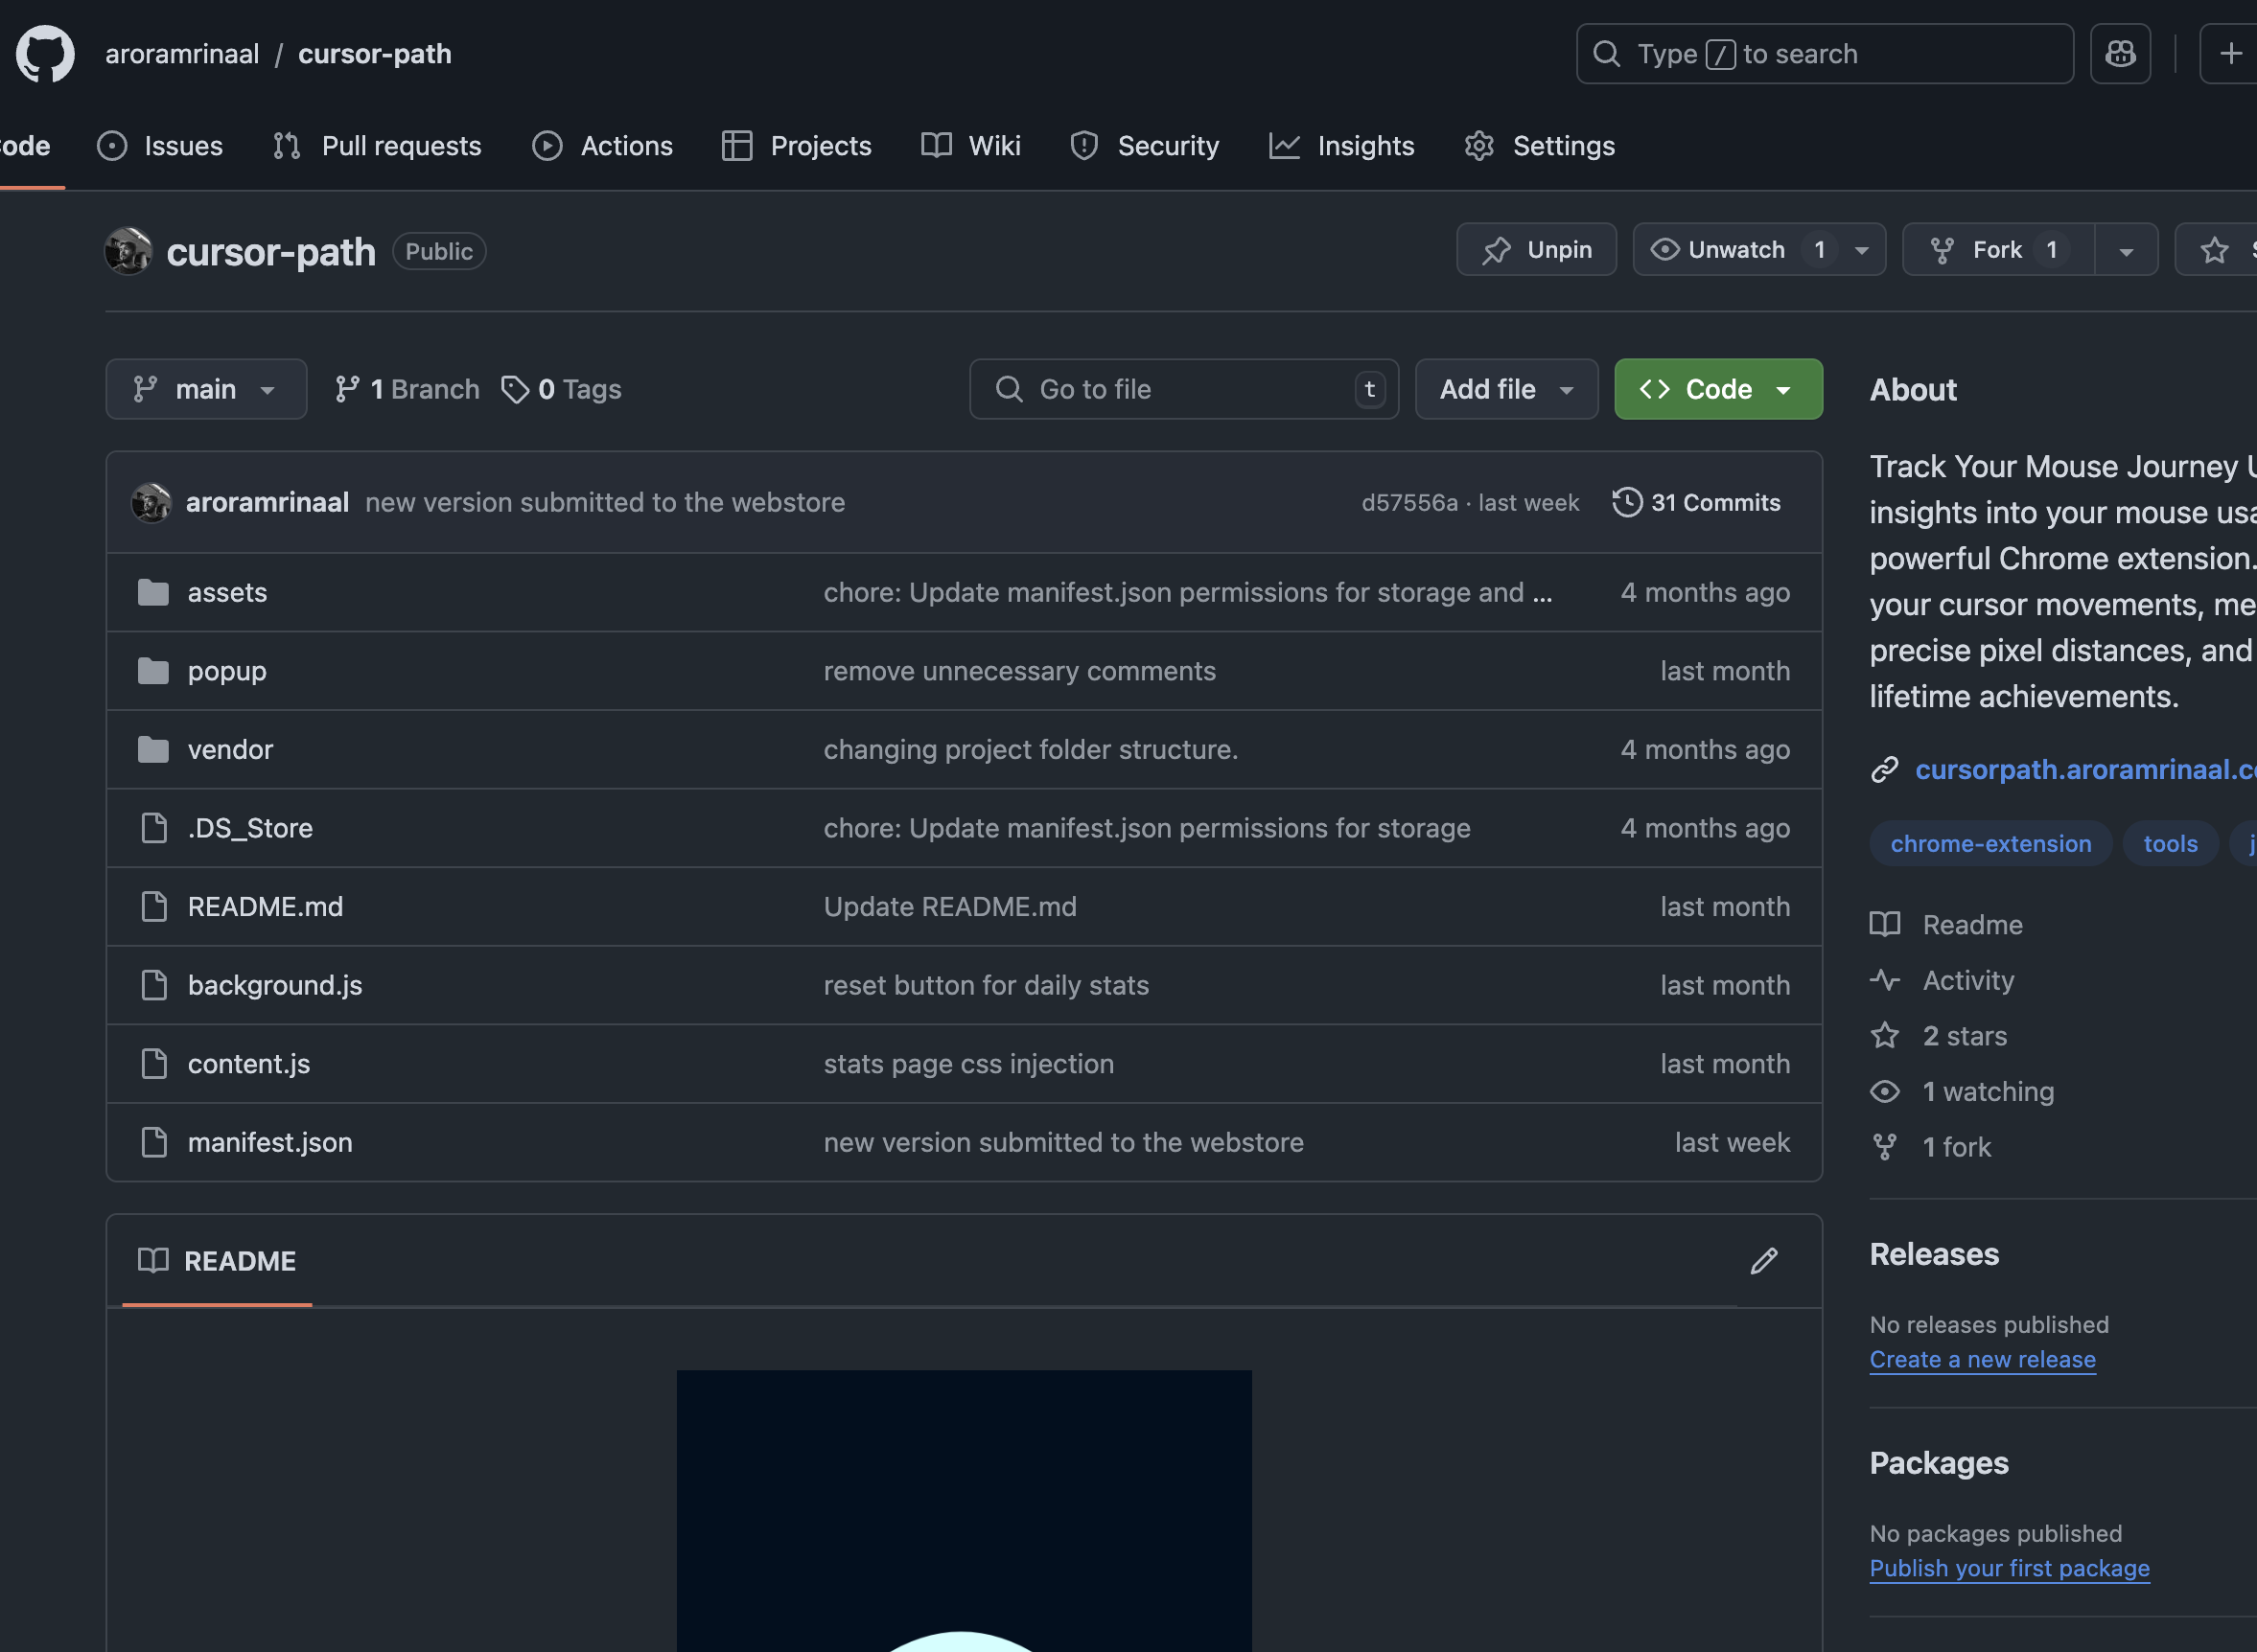Click the content.js file icon
Screen dimensions: 2257x1652
[154, 1064]
